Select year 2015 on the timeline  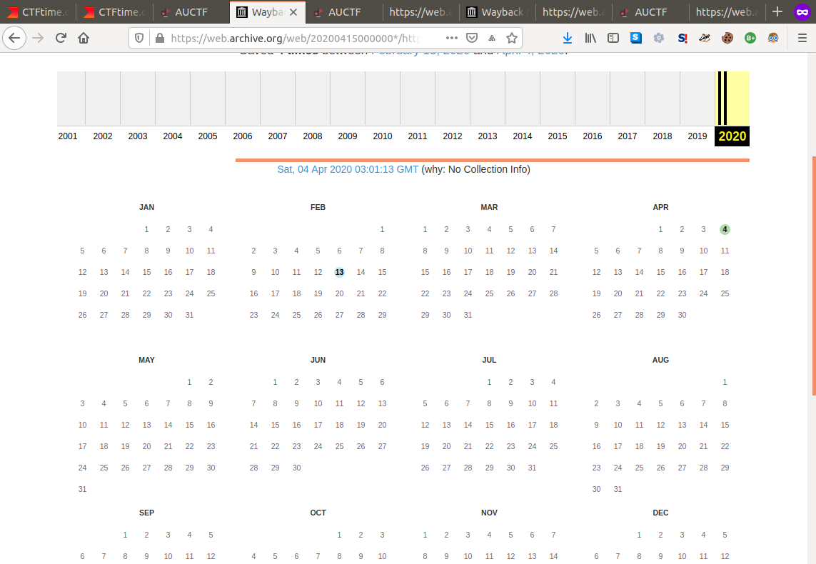click(558, 136)
